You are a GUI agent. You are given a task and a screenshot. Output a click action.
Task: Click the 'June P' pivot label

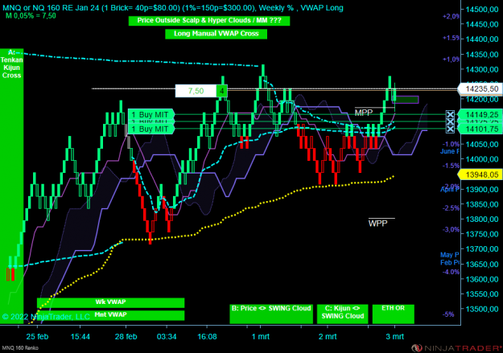click(450, 151)
